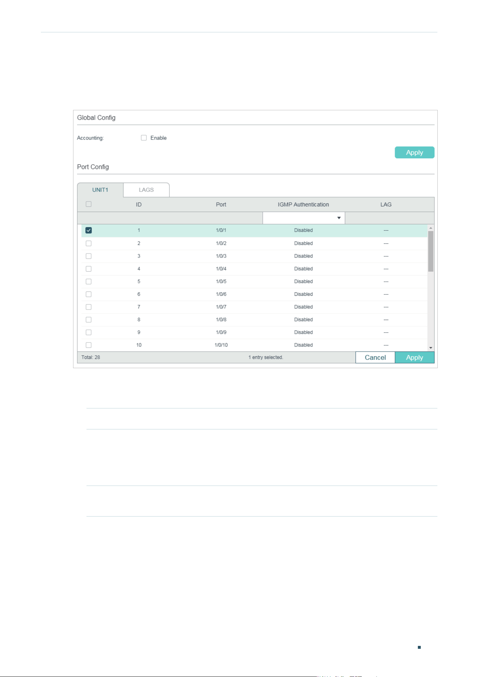Select the checkbox for port 1/0/6
This screenshot has width=479, height=677.
(x=89, y=294)
